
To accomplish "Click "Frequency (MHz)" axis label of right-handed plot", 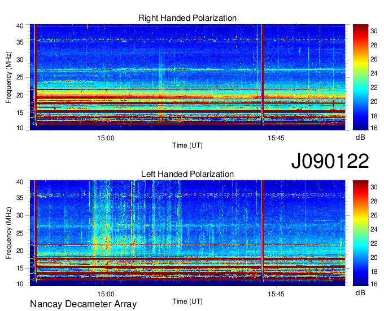I will pos(8,77).
